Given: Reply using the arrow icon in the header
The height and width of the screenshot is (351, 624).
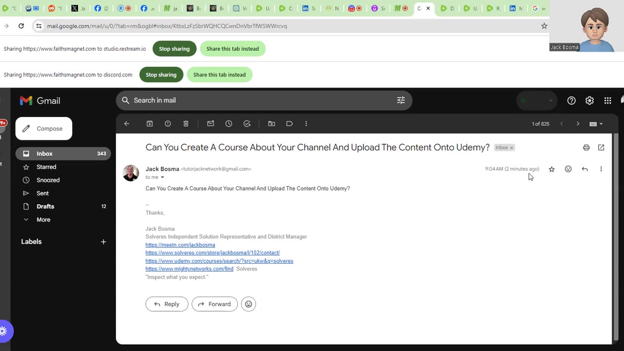Looking at the screenshot, I should [x=585, y=169].
